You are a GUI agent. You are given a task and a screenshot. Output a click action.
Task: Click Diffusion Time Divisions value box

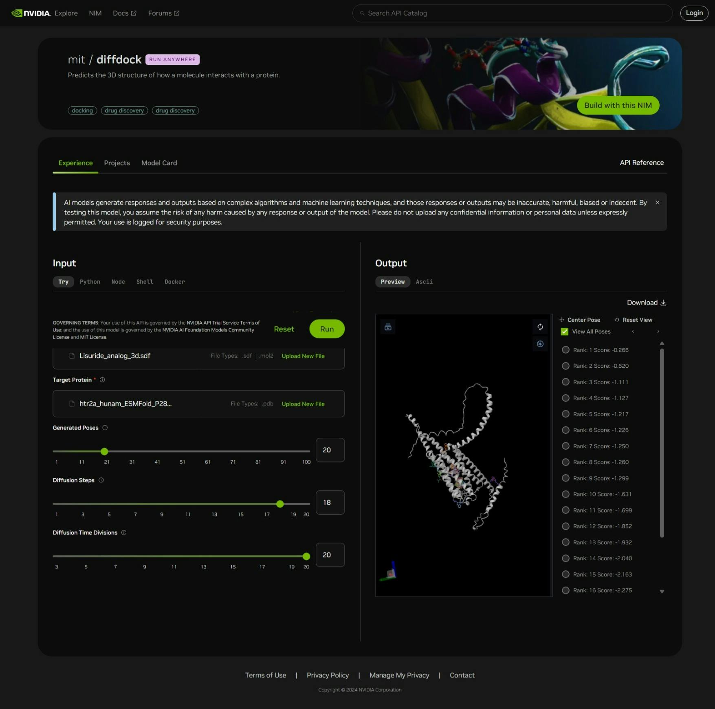(x=330, y=555)
